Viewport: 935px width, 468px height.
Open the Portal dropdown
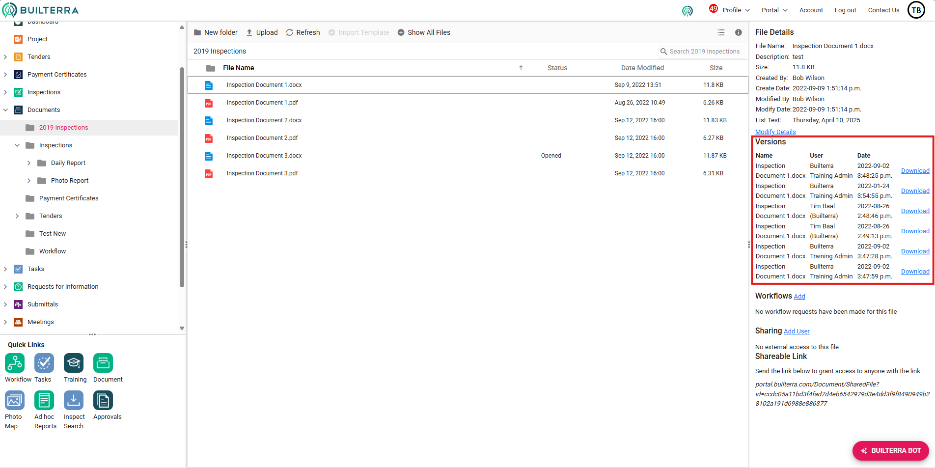tap(774, 10)
